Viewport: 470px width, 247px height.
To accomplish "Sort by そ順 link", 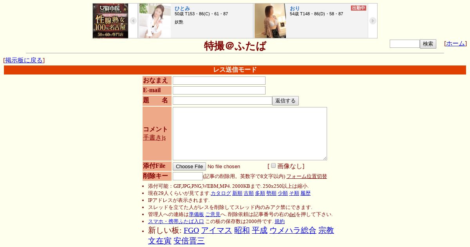I will (x=294, y=193).
